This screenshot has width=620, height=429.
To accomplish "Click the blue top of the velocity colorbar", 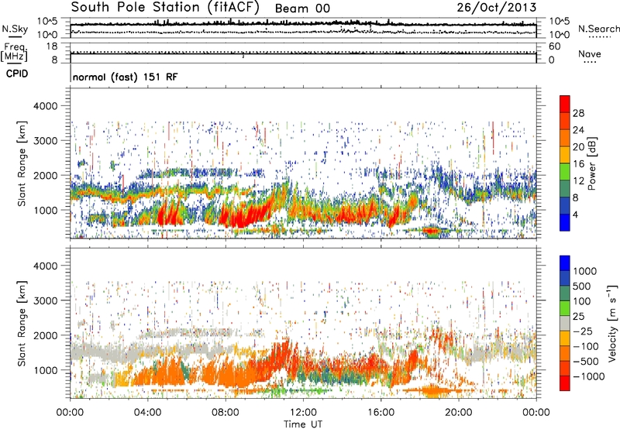I will pos(565,263).
